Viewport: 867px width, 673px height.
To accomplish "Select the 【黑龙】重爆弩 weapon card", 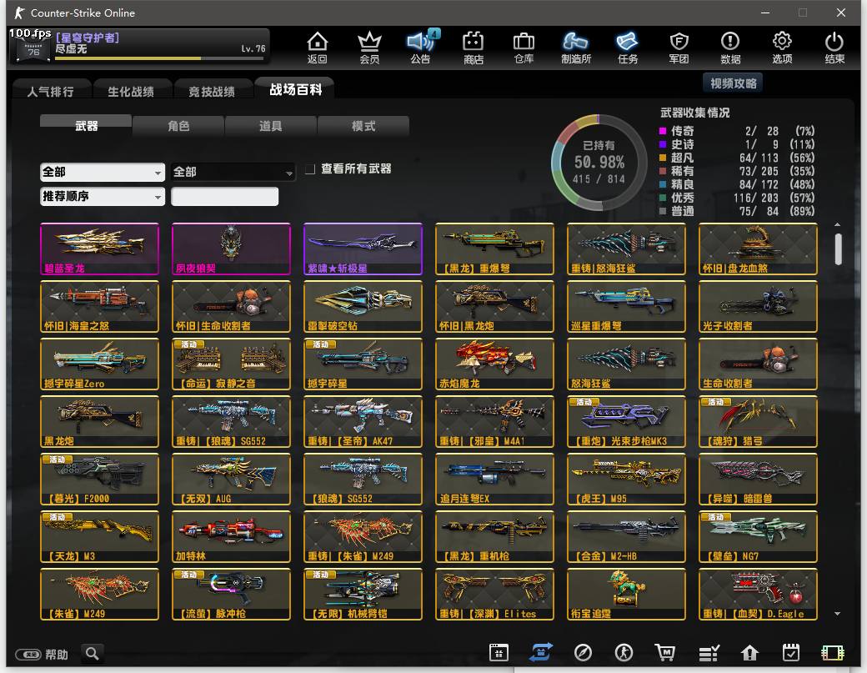I will click(494, 249).
